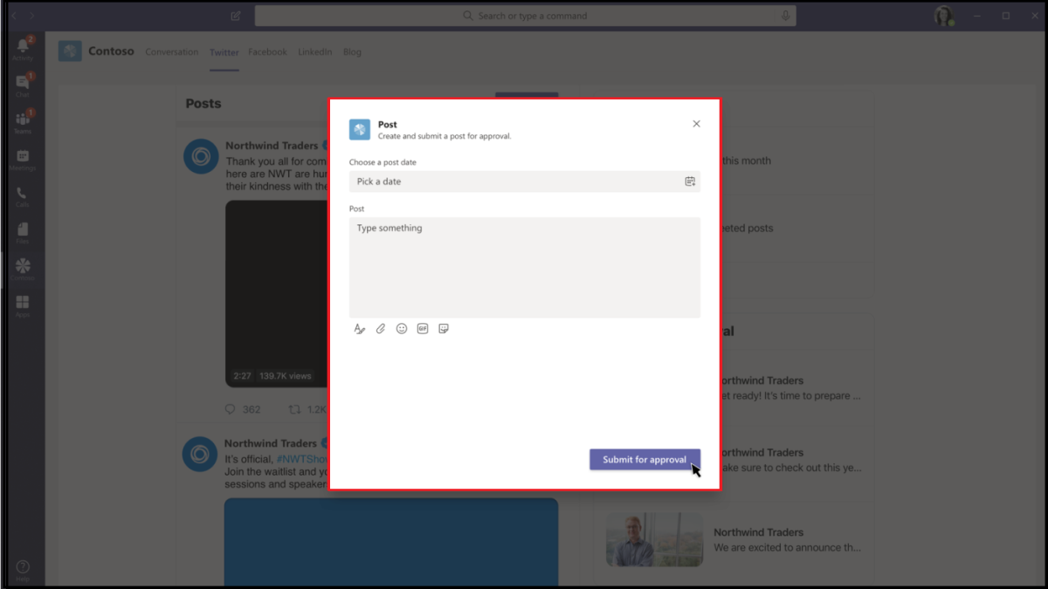
Task: Attach a file using the paperclip icon
Action: [381, 329]
